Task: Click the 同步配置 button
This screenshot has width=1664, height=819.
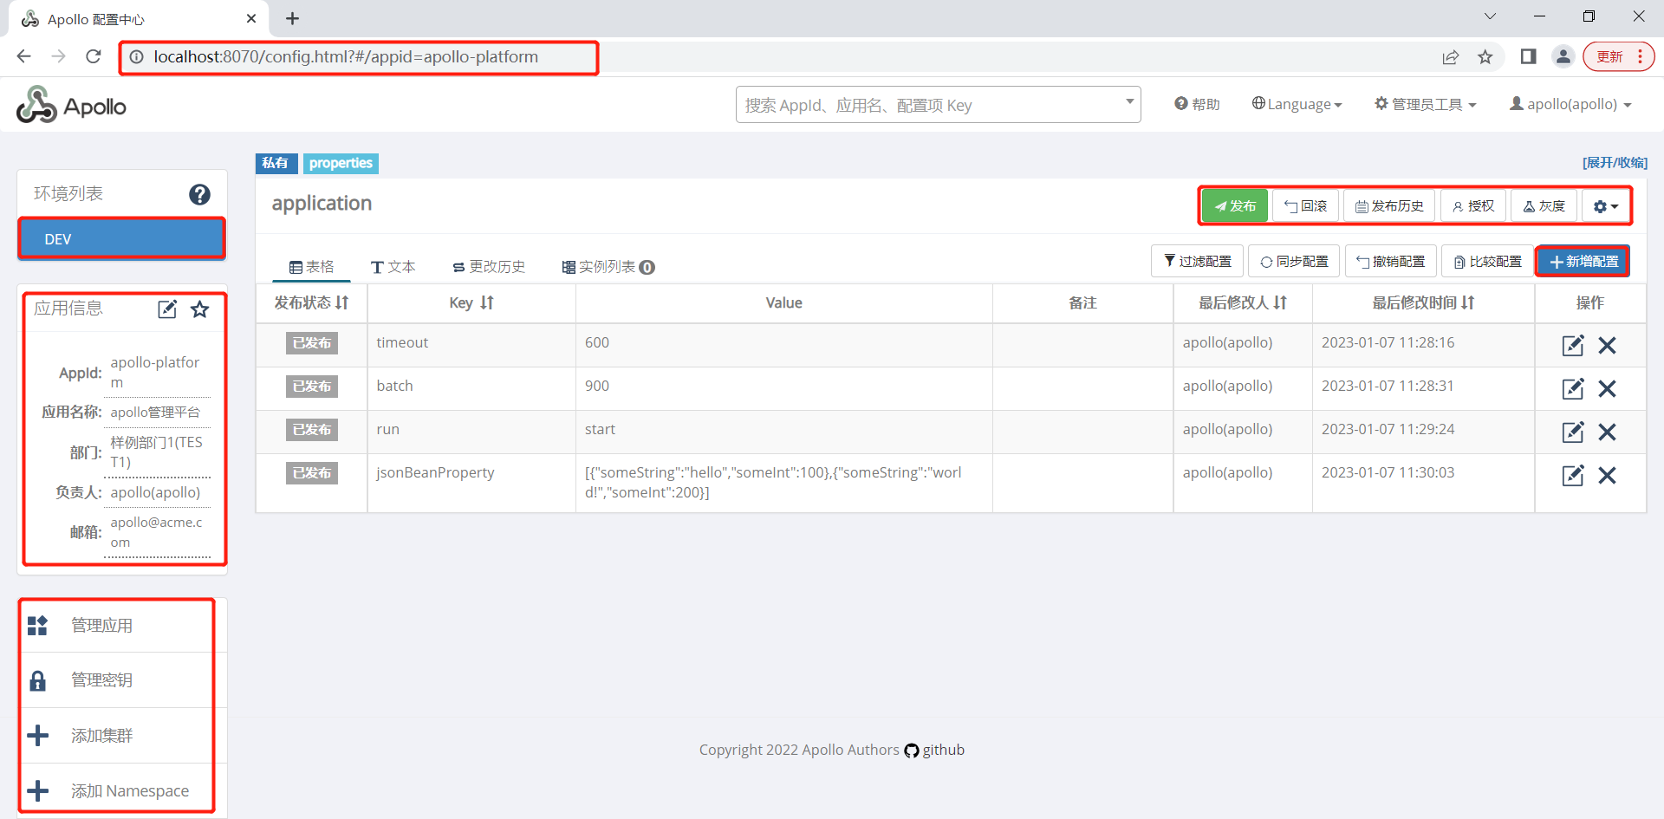Action: pyautogui.click(x=1294, y=262)
